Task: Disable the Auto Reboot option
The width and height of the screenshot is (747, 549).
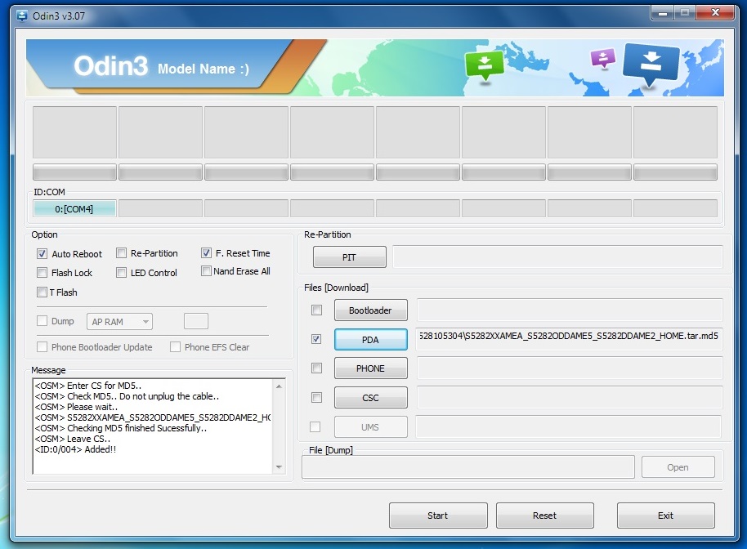Action: [42, 253]
